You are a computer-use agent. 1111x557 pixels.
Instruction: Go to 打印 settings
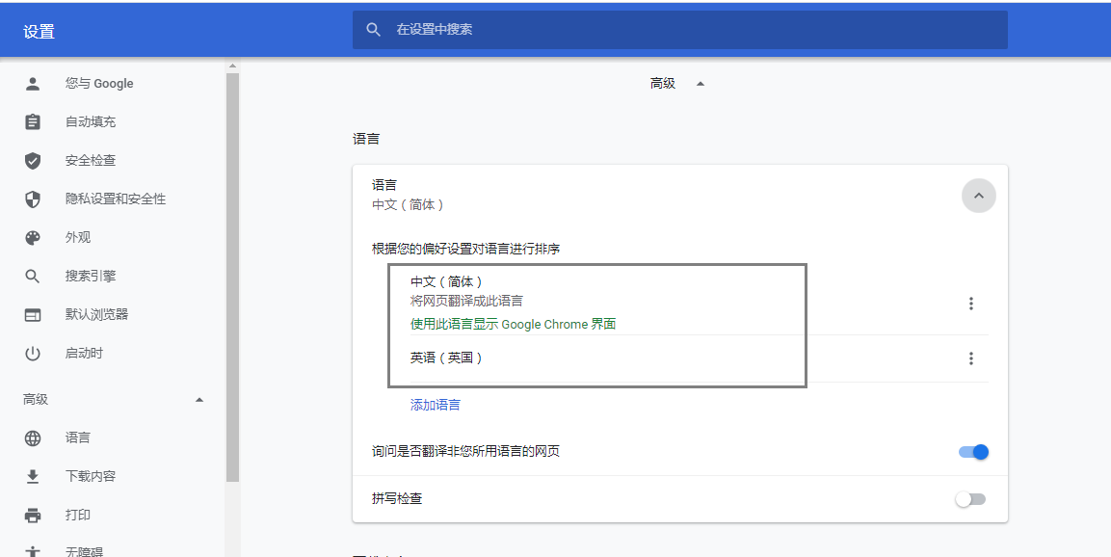77,516
